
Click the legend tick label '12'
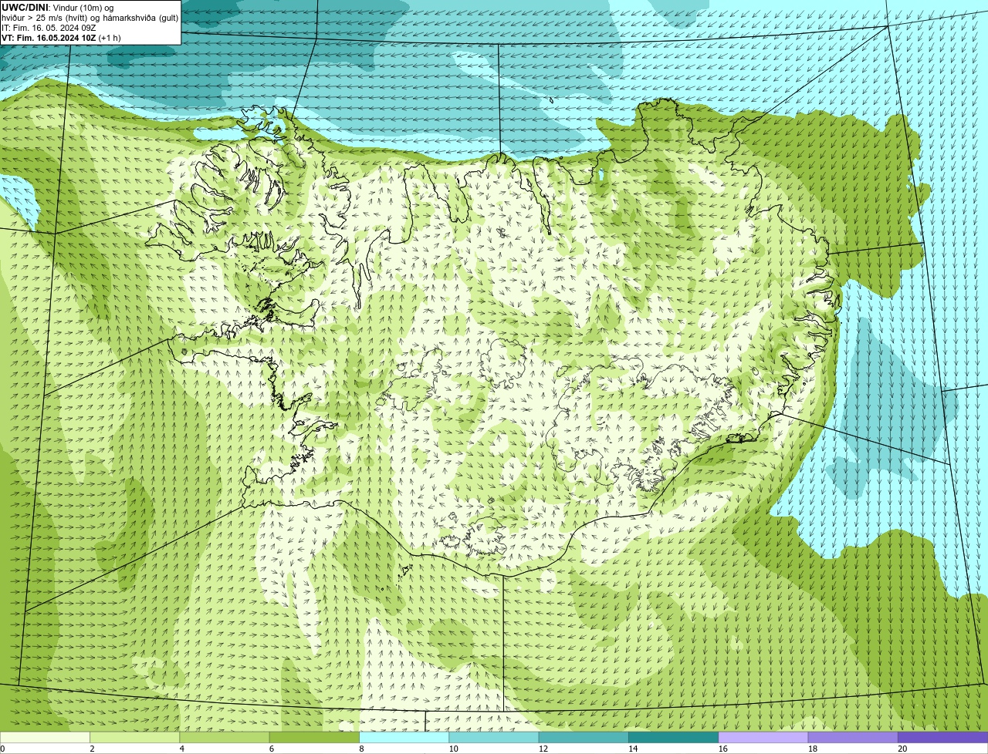coord(543,749)
